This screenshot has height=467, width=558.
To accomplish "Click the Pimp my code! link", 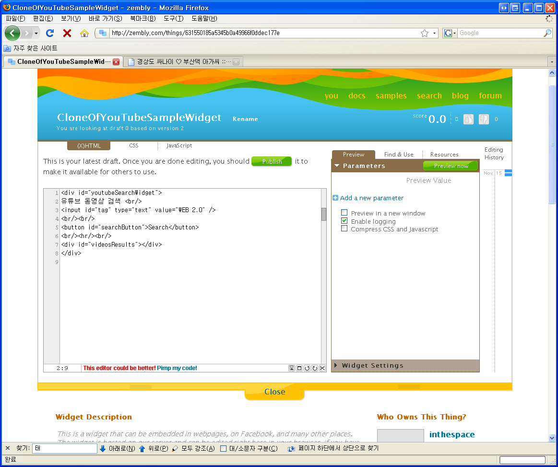I will coord(177,368).
